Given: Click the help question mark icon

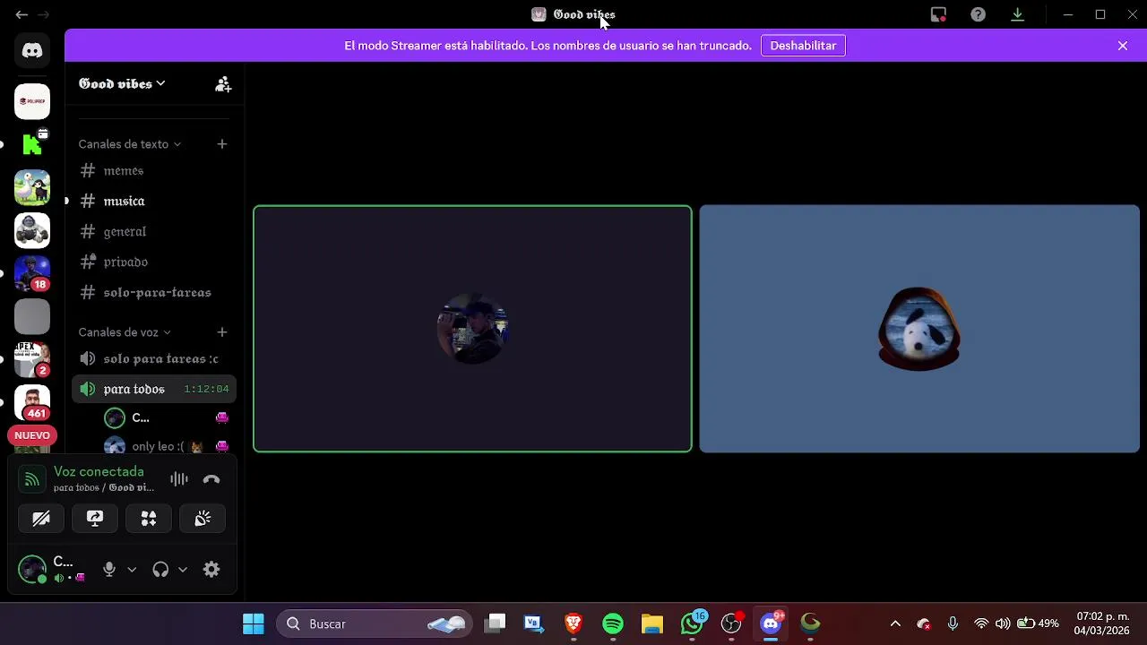Looking at the screenshot, I should pos(978,14).
